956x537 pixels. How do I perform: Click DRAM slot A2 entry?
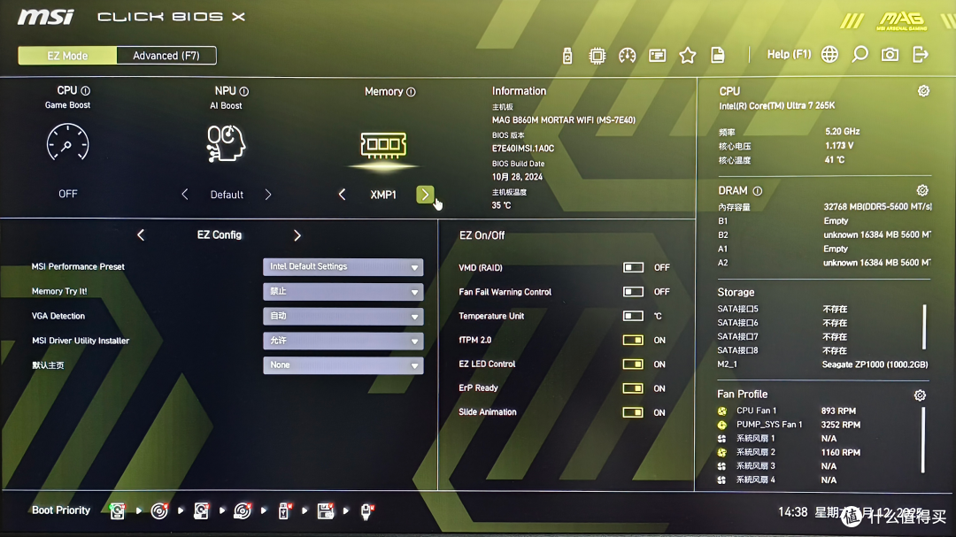click(824, 263)
